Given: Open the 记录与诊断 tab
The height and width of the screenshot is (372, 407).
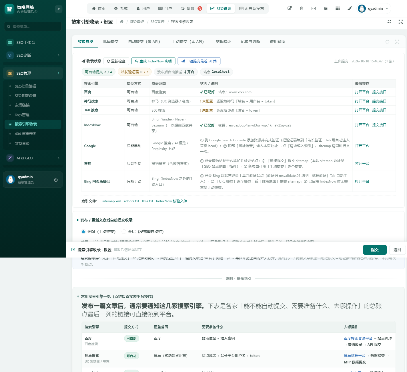Looking at the screenshot, I should click(x=250, y=41).
